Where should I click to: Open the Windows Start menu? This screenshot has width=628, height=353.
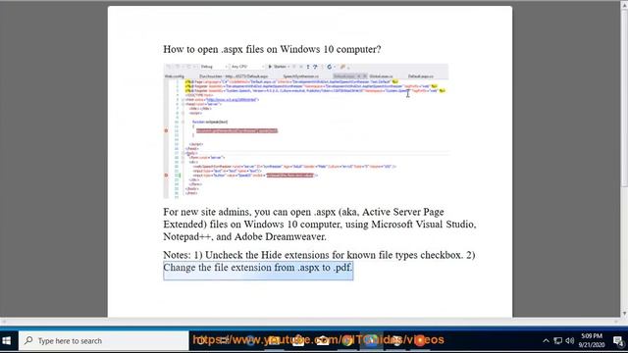(7, 340)
